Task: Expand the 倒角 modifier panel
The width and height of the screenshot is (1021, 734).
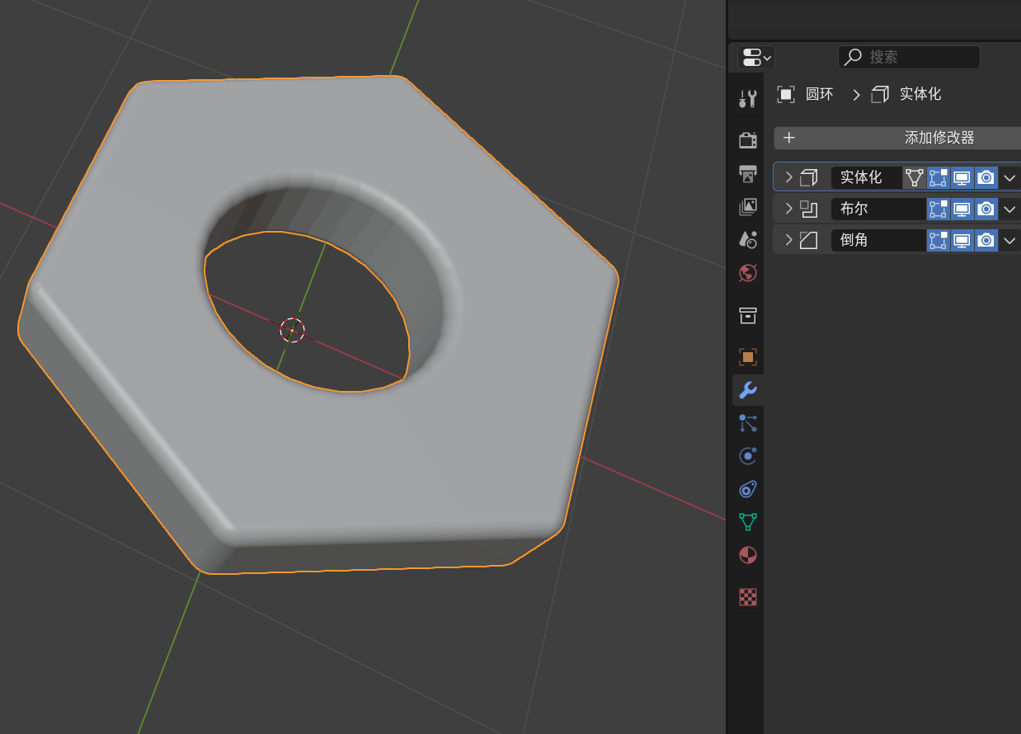Action: (x=788, y=240)
